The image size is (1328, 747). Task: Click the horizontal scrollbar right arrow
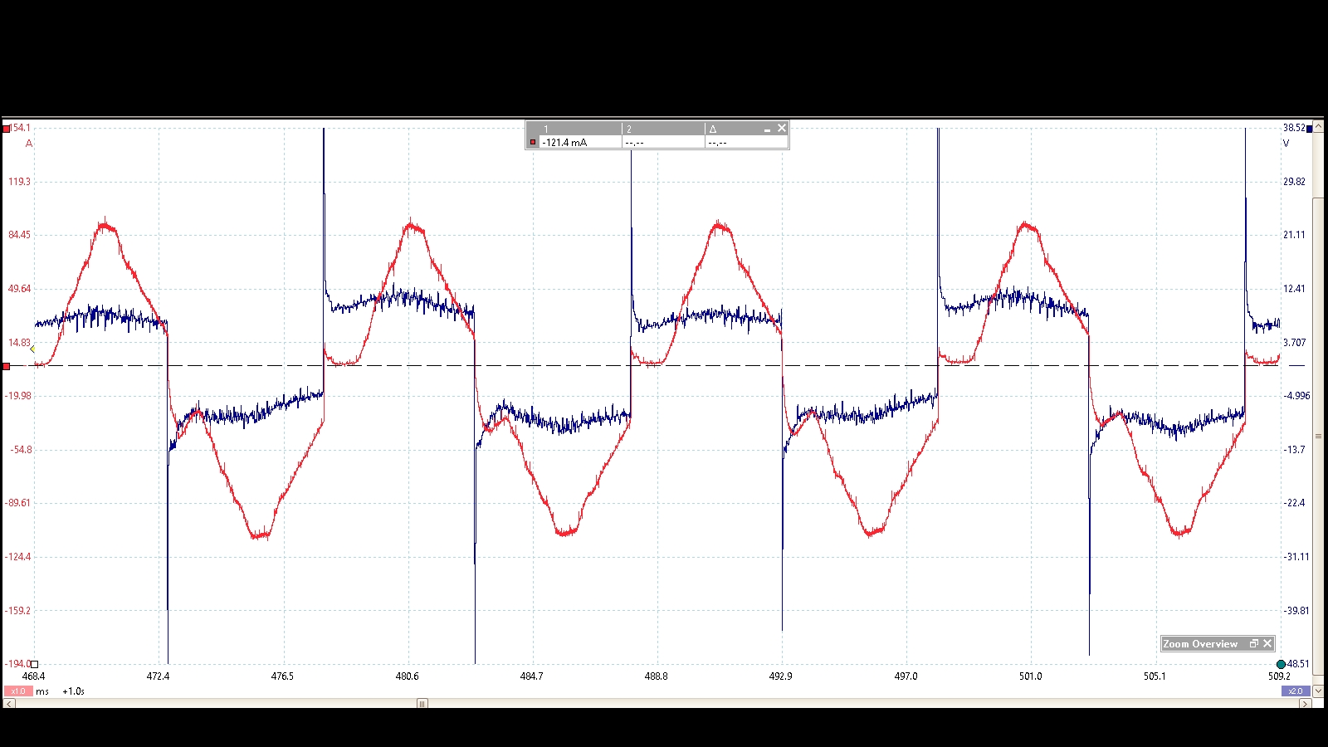click(x=1306, y=704)
